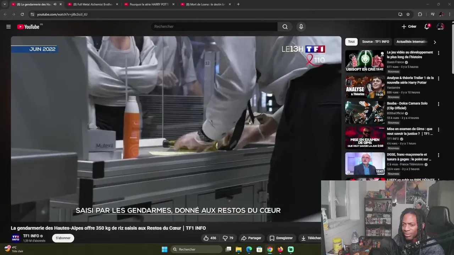This screenshot has width=454, height=255.
Task: Open the Chrome media control icon
Action: point(432,14)
